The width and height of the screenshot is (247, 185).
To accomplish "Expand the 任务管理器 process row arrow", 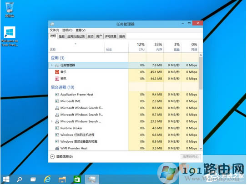I will (x=52, y=65).
